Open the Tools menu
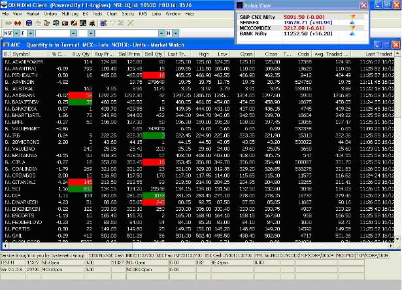This screenshot has width=402, height=290. (x=97, y=14)
